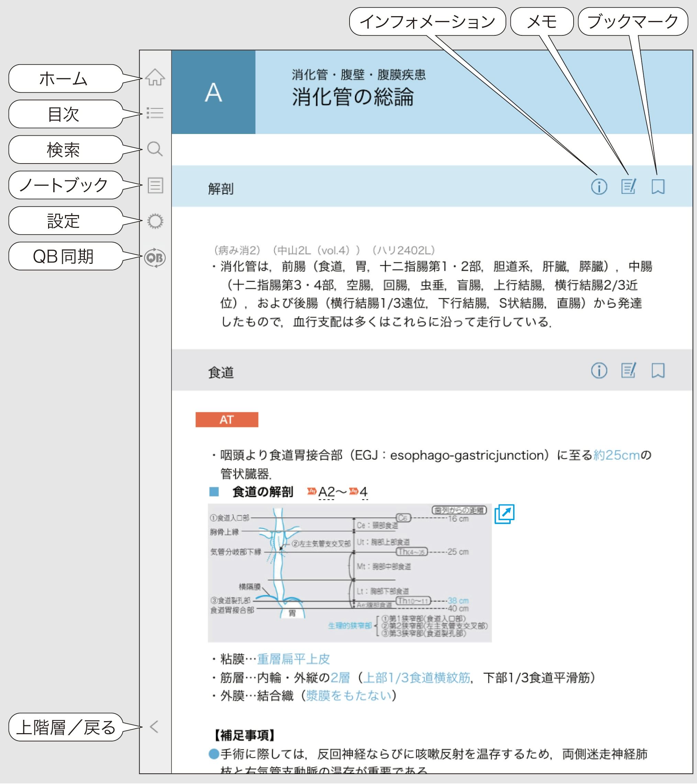Enlarge the esophagus diagram via popup icon
697x784 pixels.
tap(504, 514)
